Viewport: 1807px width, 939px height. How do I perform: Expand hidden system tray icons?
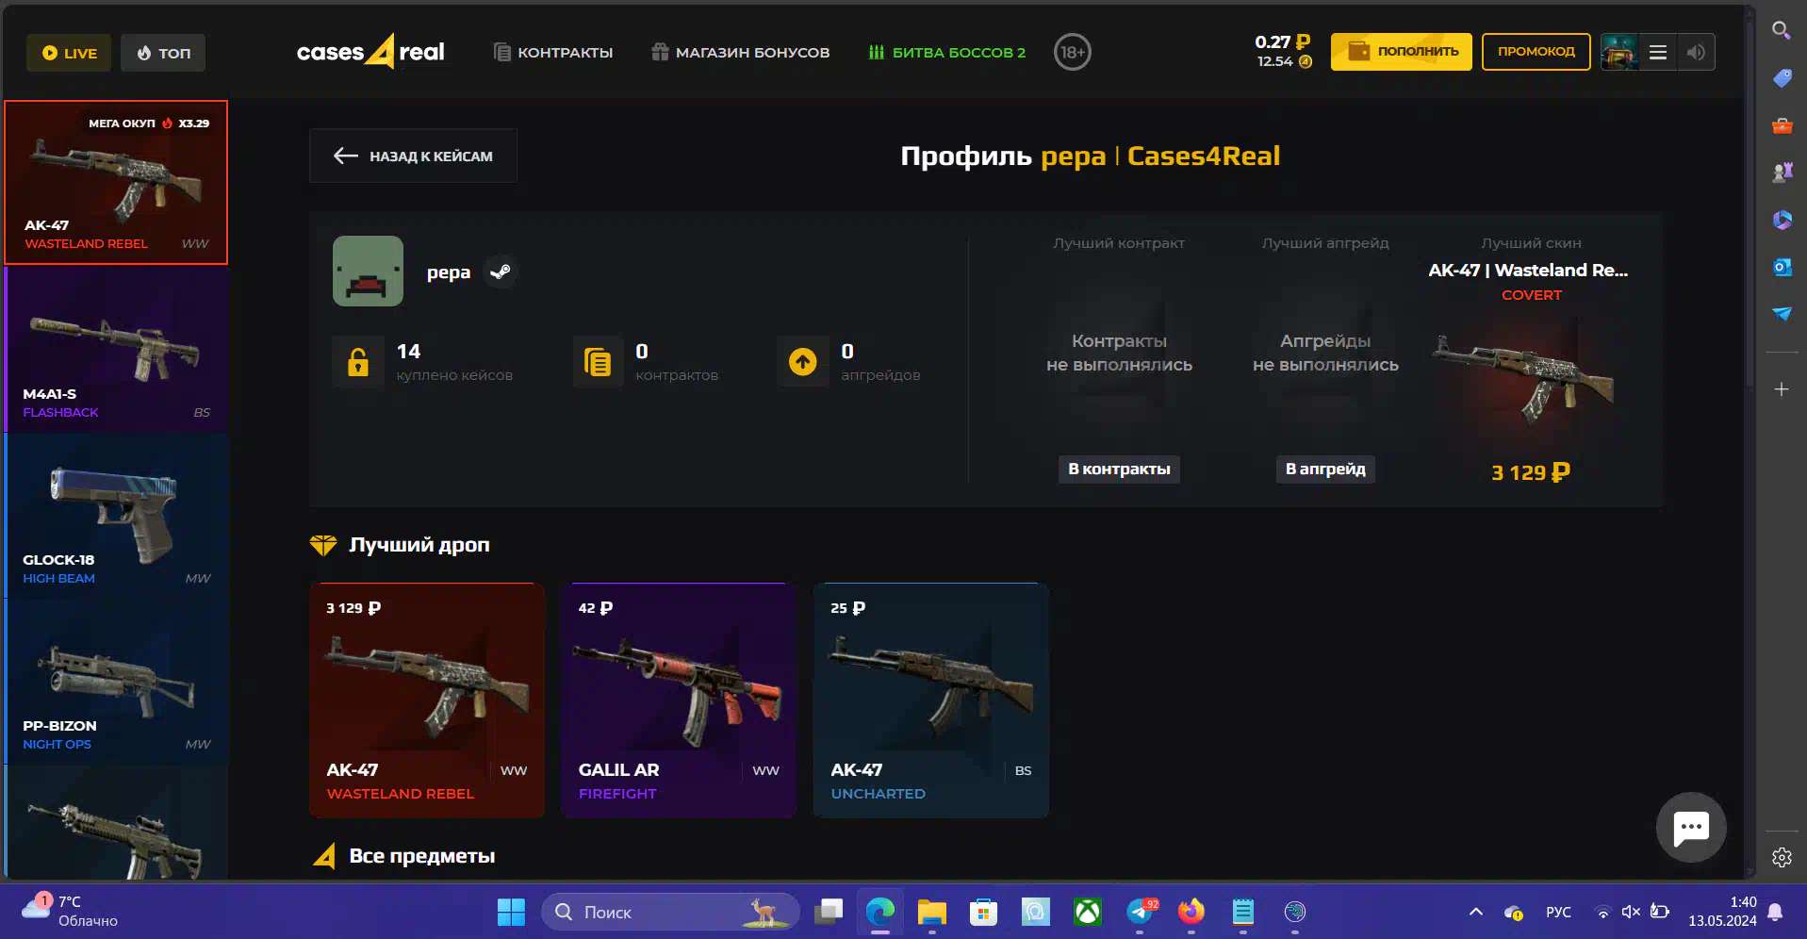(1476, 912)
